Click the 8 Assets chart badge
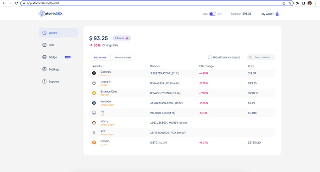Viewport: 320px width, 172px height. tap(122, 38)
